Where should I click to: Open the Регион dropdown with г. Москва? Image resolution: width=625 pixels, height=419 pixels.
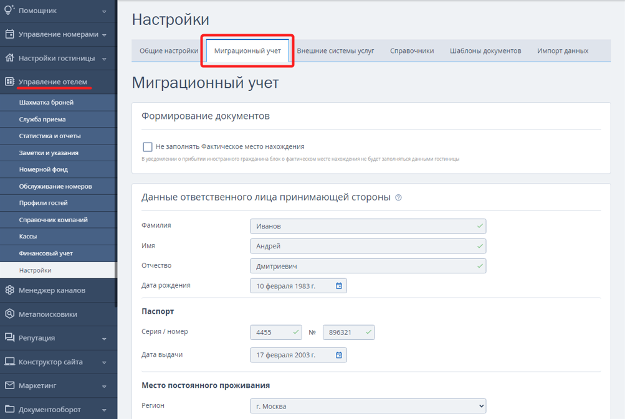368,406
